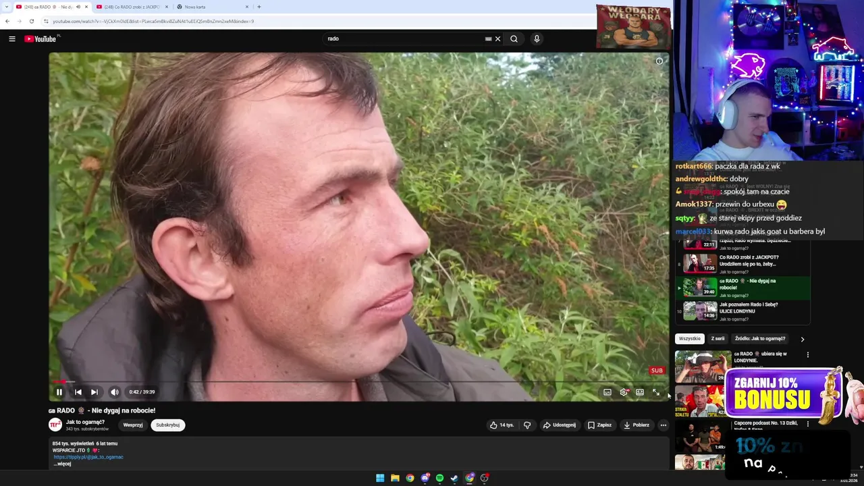
Task: Skip to next video in playlist
Action: (x=94, y=392)
